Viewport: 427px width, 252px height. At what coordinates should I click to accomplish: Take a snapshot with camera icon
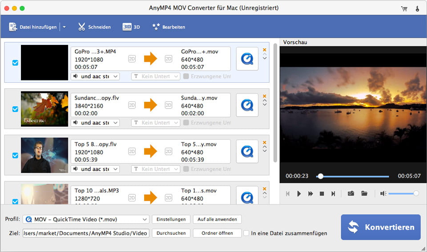click(351, 193)
